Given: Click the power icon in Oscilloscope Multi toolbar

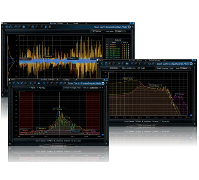Looking at the screenshot, I should pos(6,27).
